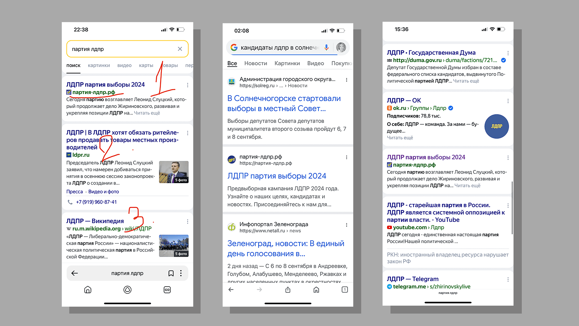Open options for the Инфопортал Зеленограда result
Image resolution: width=579 pixels, height=326 pixels.
click(346, 225)
